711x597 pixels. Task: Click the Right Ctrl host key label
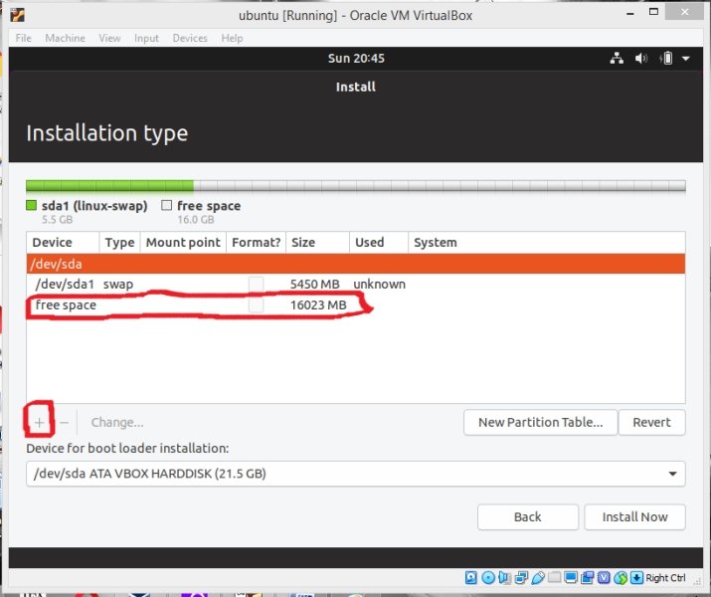pos(665,578)
